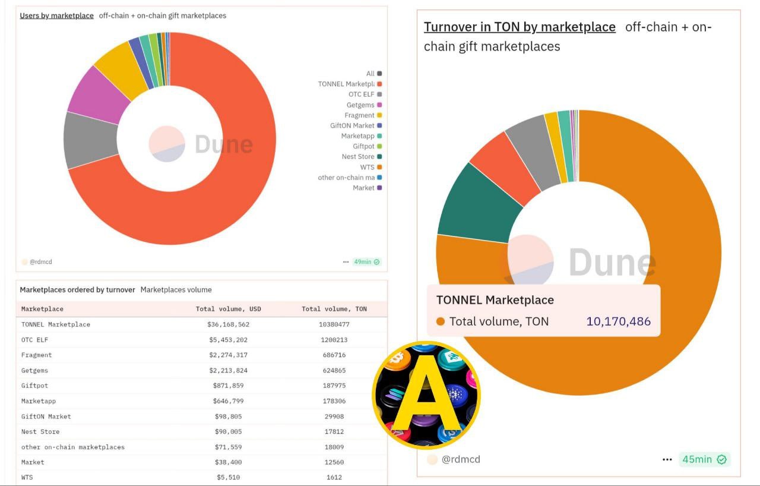Click the $38,400 USD volume cell

point(229,462)
